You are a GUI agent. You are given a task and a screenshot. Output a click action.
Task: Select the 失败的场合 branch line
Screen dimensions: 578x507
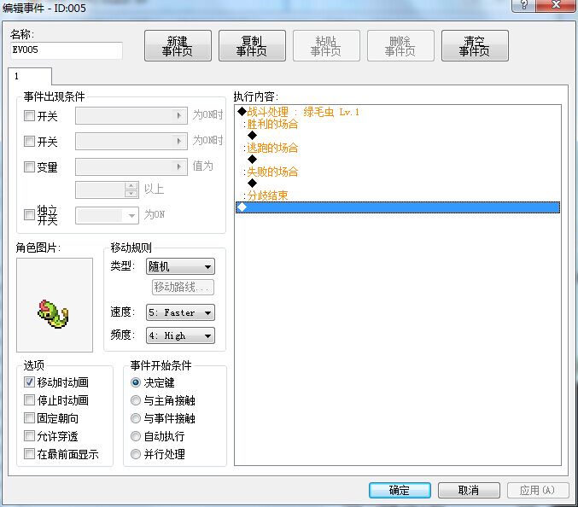coord(397,172)
